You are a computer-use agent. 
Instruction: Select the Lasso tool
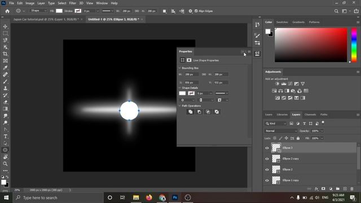[x=5, y=40]
